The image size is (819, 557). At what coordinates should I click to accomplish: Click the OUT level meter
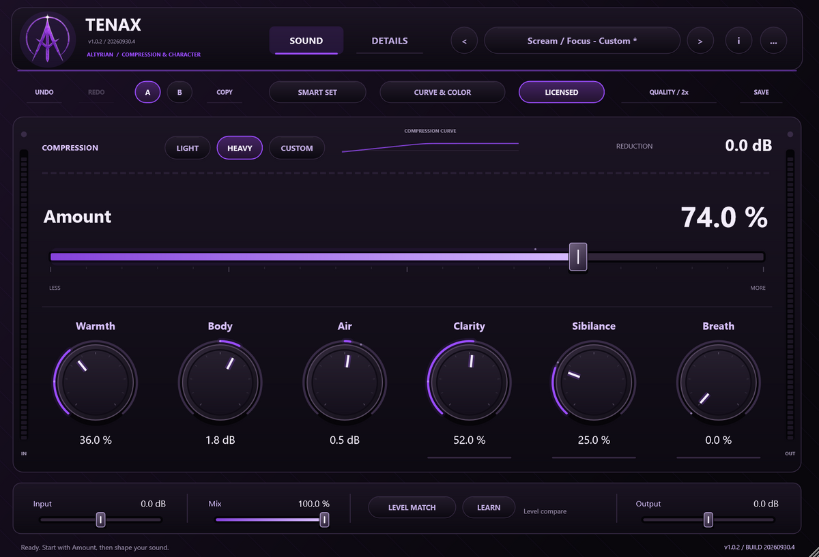pos(790,295)
